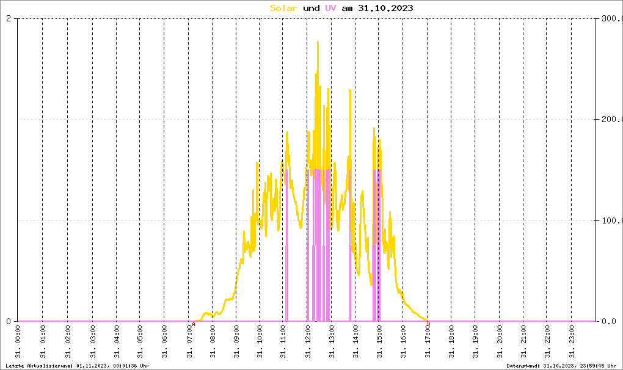623x370 pixels.
Task: Click the yellow "Solar" word in the title
Action: (284, 8)
